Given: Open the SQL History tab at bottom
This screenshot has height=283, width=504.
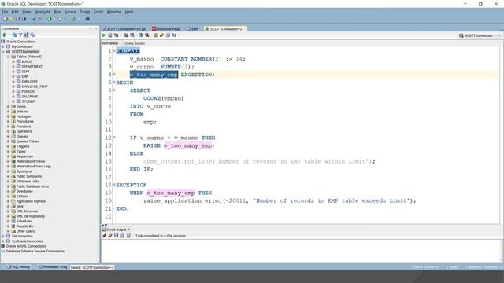Looking at the screenshot, I should click(18, 267).
